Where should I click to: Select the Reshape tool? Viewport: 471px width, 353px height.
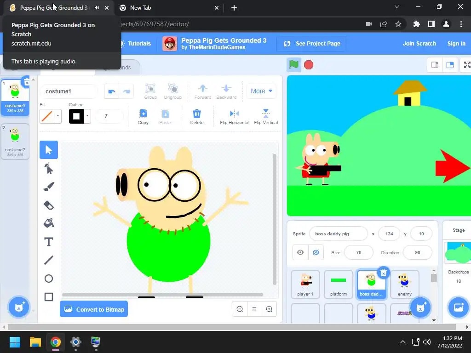(x=49, y=168)
